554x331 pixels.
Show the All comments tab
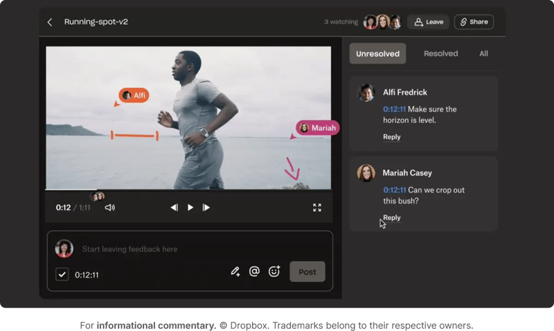point(483,54)
